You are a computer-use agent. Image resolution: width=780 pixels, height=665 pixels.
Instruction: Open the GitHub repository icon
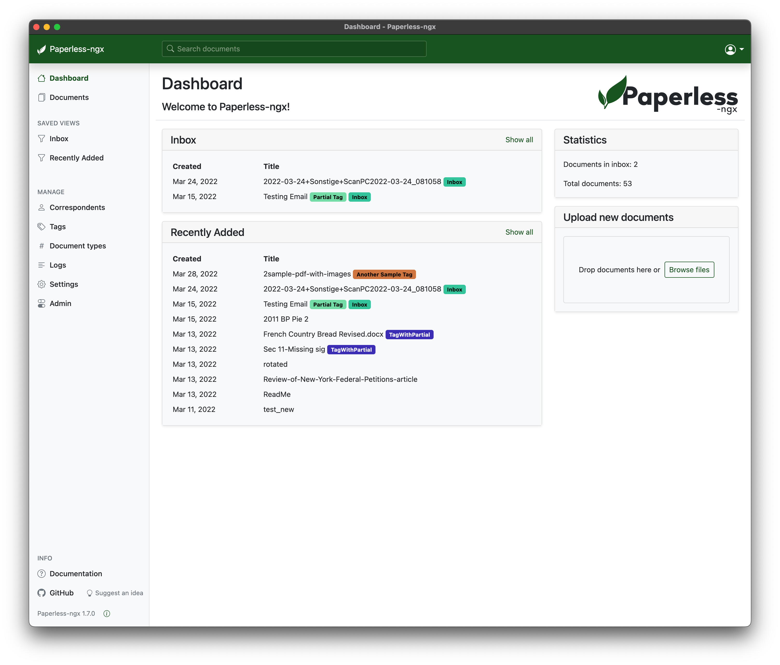pos(42,593)
